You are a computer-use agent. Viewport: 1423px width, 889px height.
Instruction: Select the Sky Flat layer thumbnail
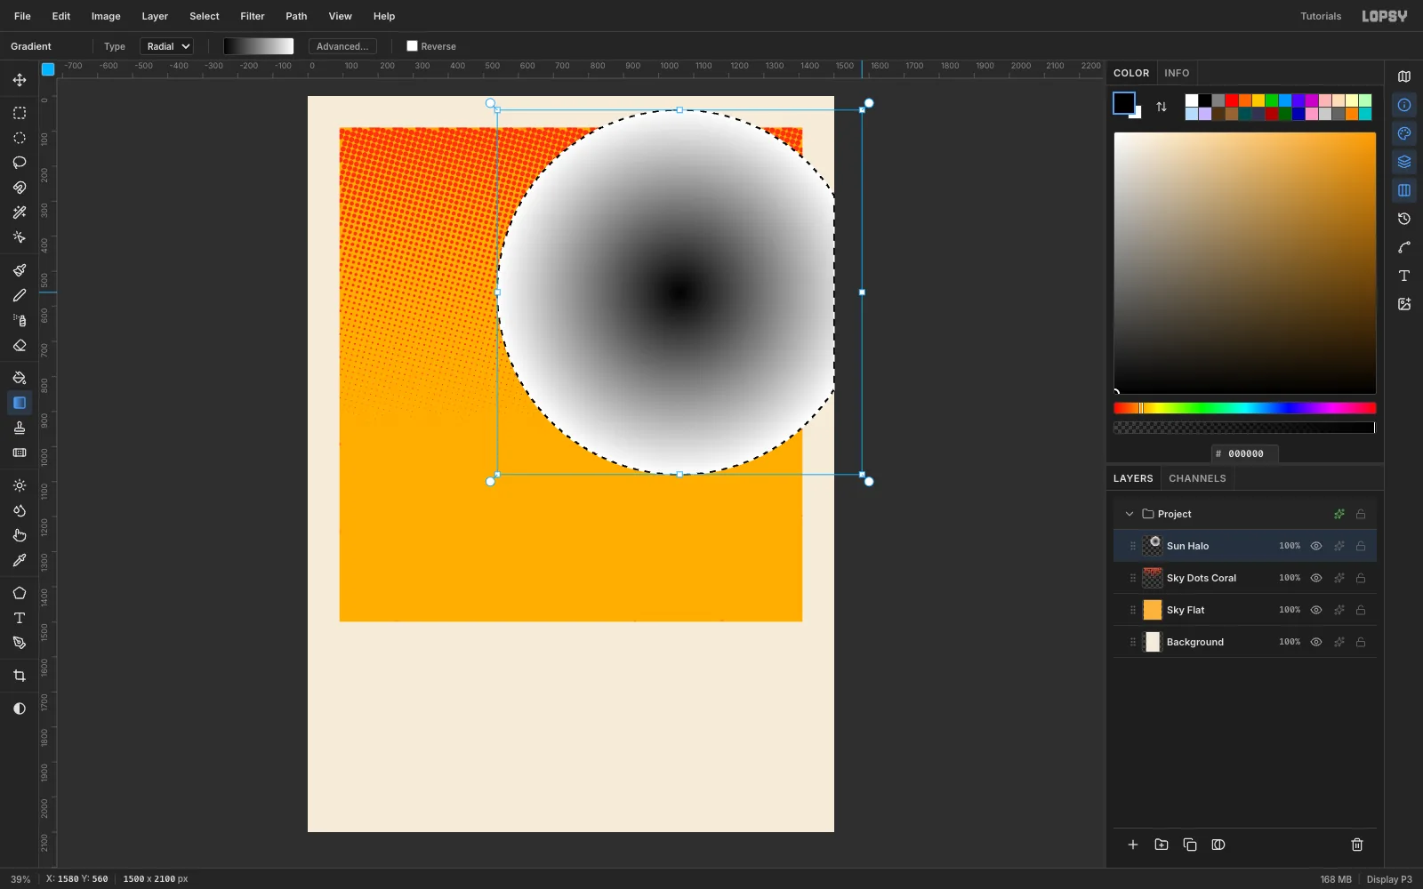pyautogui.click(x=1153, y=610)
